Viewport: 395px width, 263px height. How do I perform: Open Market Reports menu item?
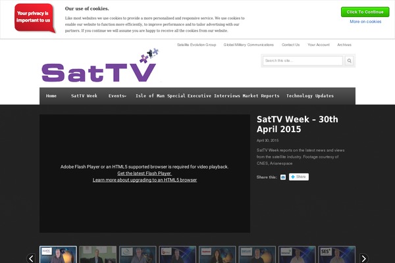point(261,96)
